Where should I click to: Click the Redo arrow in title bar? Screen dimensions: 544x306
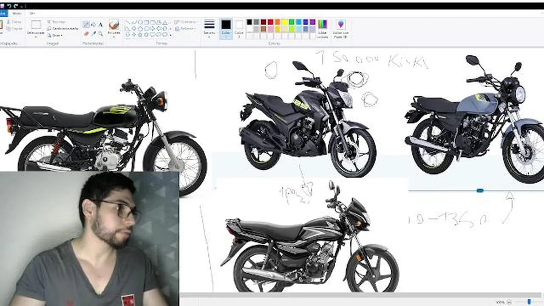pyautogui.click(x=16, y=6)
